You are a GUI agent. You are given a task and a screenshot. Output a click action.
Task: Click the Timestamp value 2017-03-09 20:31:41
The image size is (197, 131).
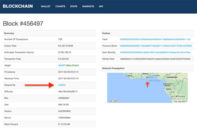click(69, 72)
